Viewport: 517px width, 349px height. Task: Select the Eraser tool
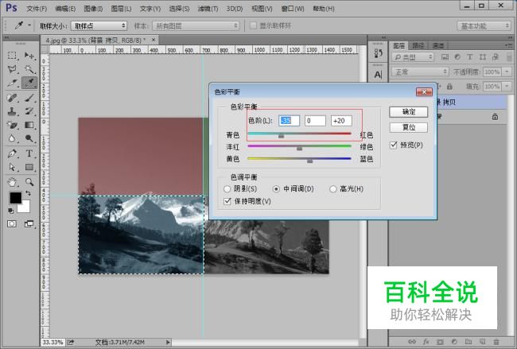tap(12, 125)
